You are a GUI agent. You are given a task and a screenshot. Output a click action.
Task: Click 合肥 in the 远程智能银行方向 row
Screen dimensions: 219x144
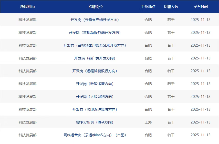(148, 71)
